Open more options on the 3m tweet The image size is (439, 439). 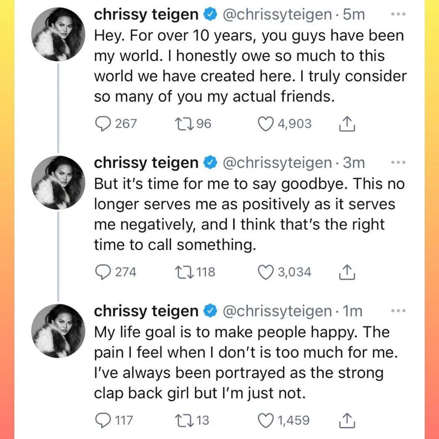click(x=398, y=162)
